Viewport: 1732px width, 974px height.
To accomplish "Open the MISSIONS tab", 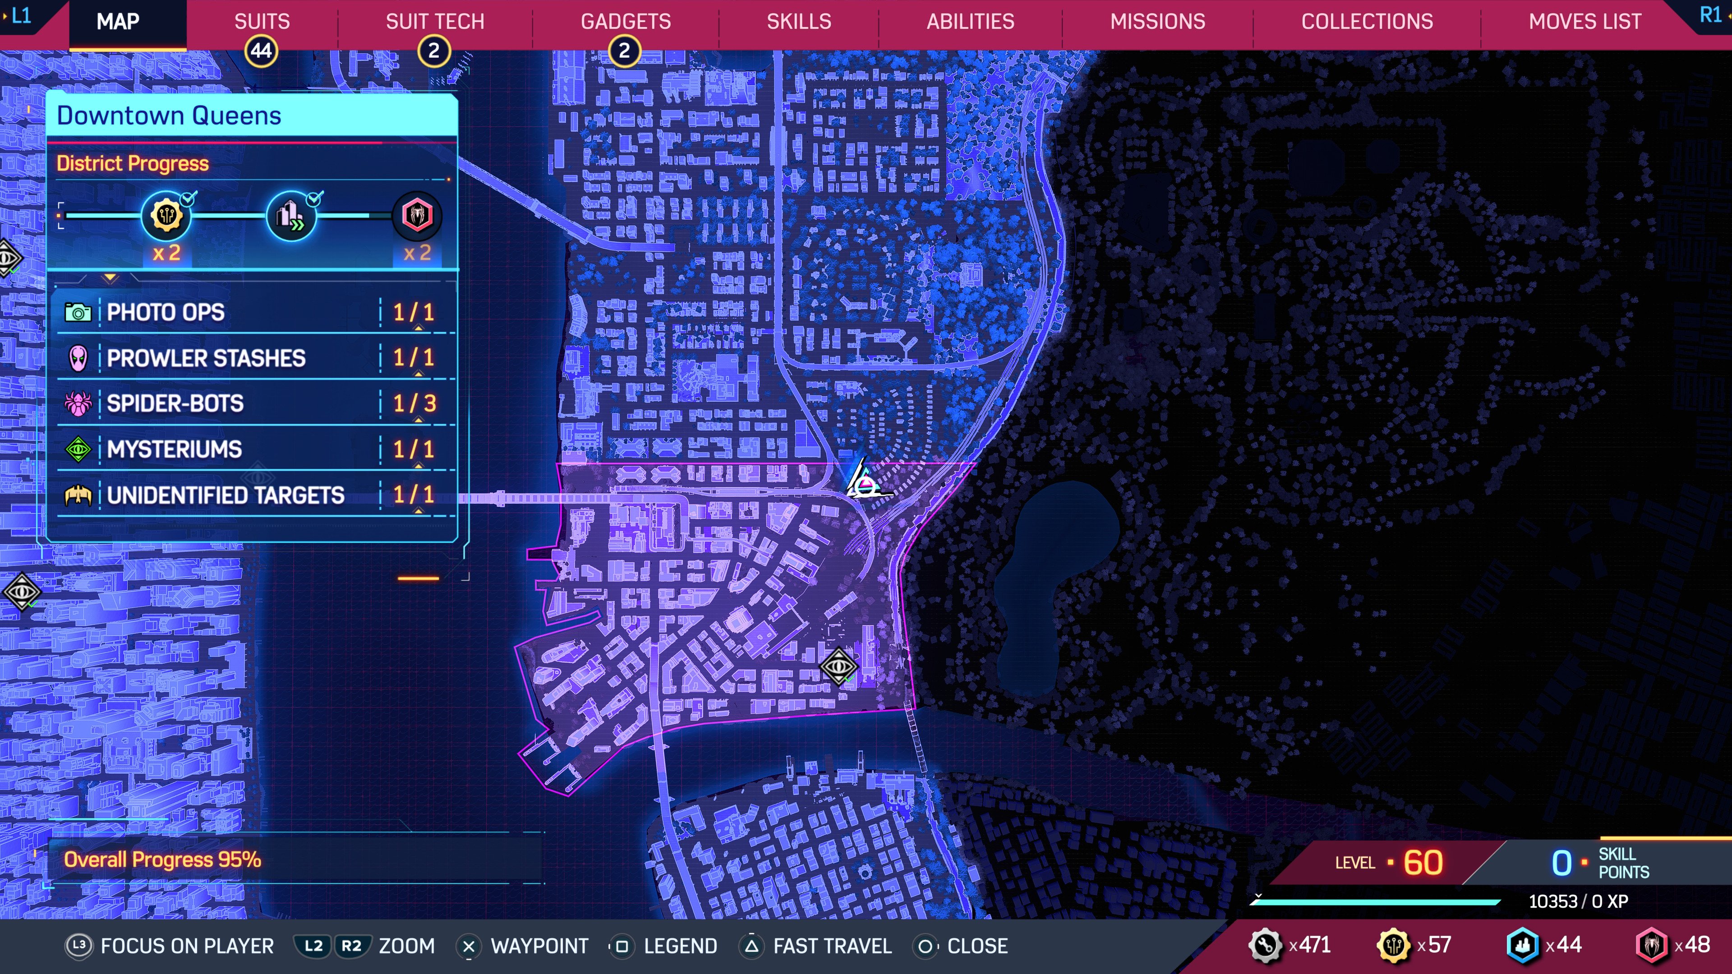I will click(1158, 22).
